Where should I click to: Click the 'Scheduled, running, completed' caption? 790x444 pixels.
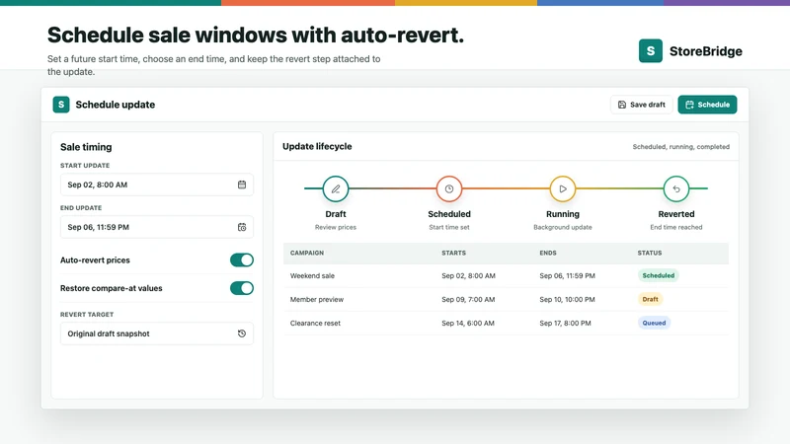681,147
